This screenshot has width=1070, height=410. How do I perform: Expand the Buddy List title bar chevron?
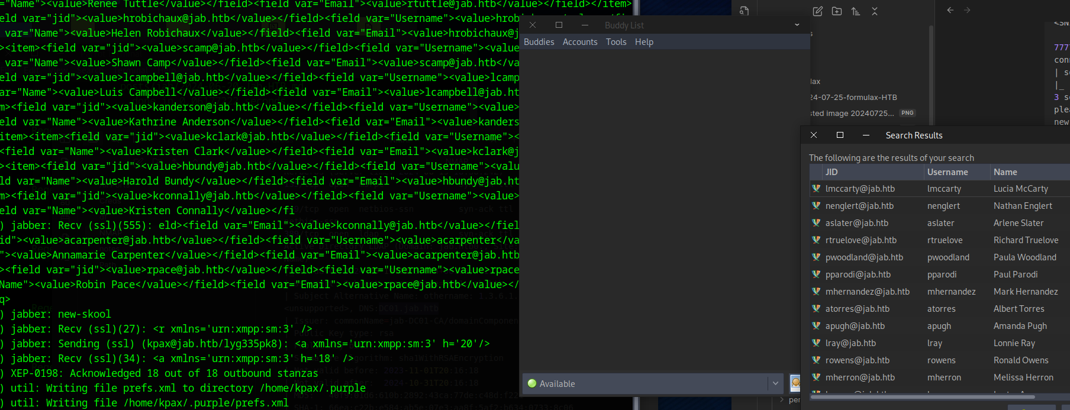pos(797,25)
